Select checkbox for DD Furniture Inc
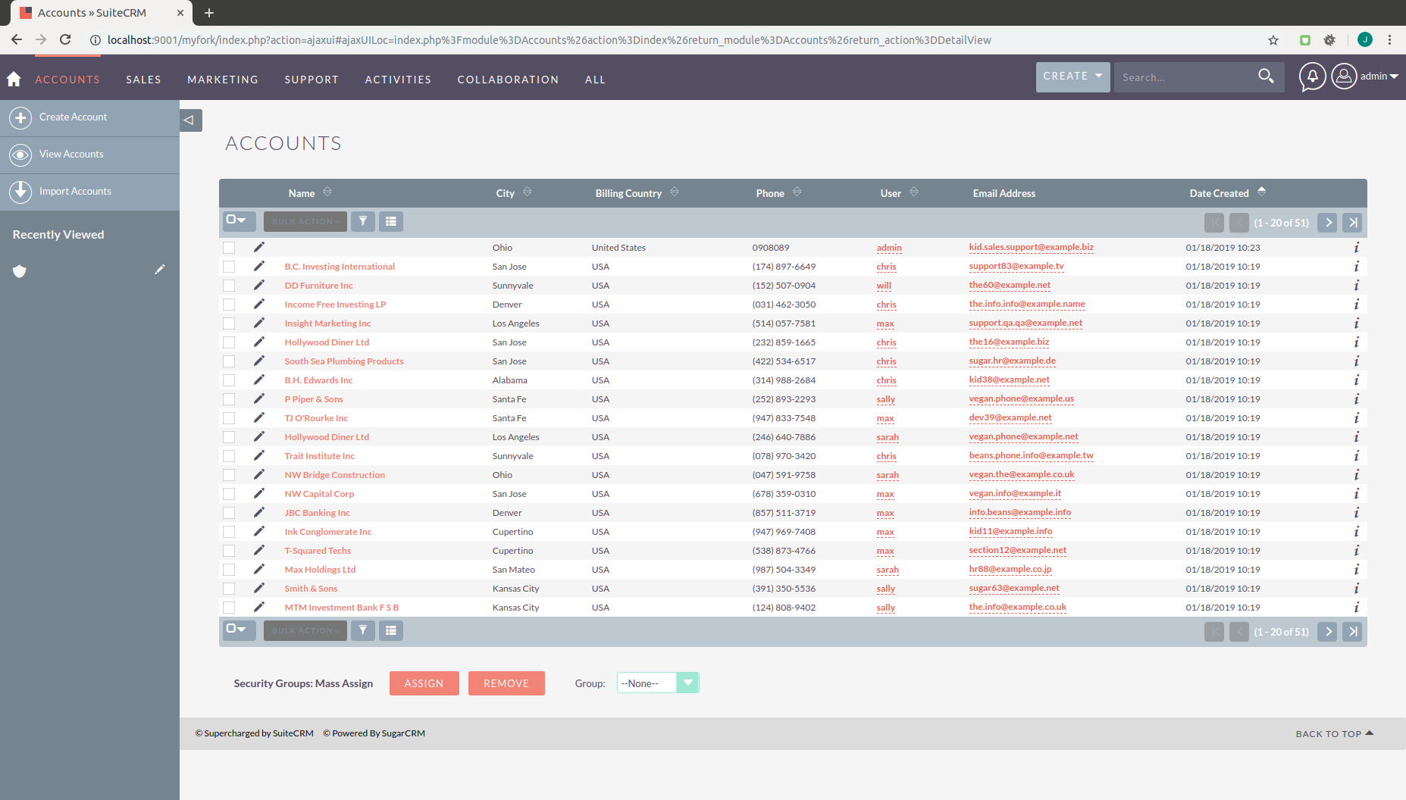1406x800 pixels. click(229, 286)
